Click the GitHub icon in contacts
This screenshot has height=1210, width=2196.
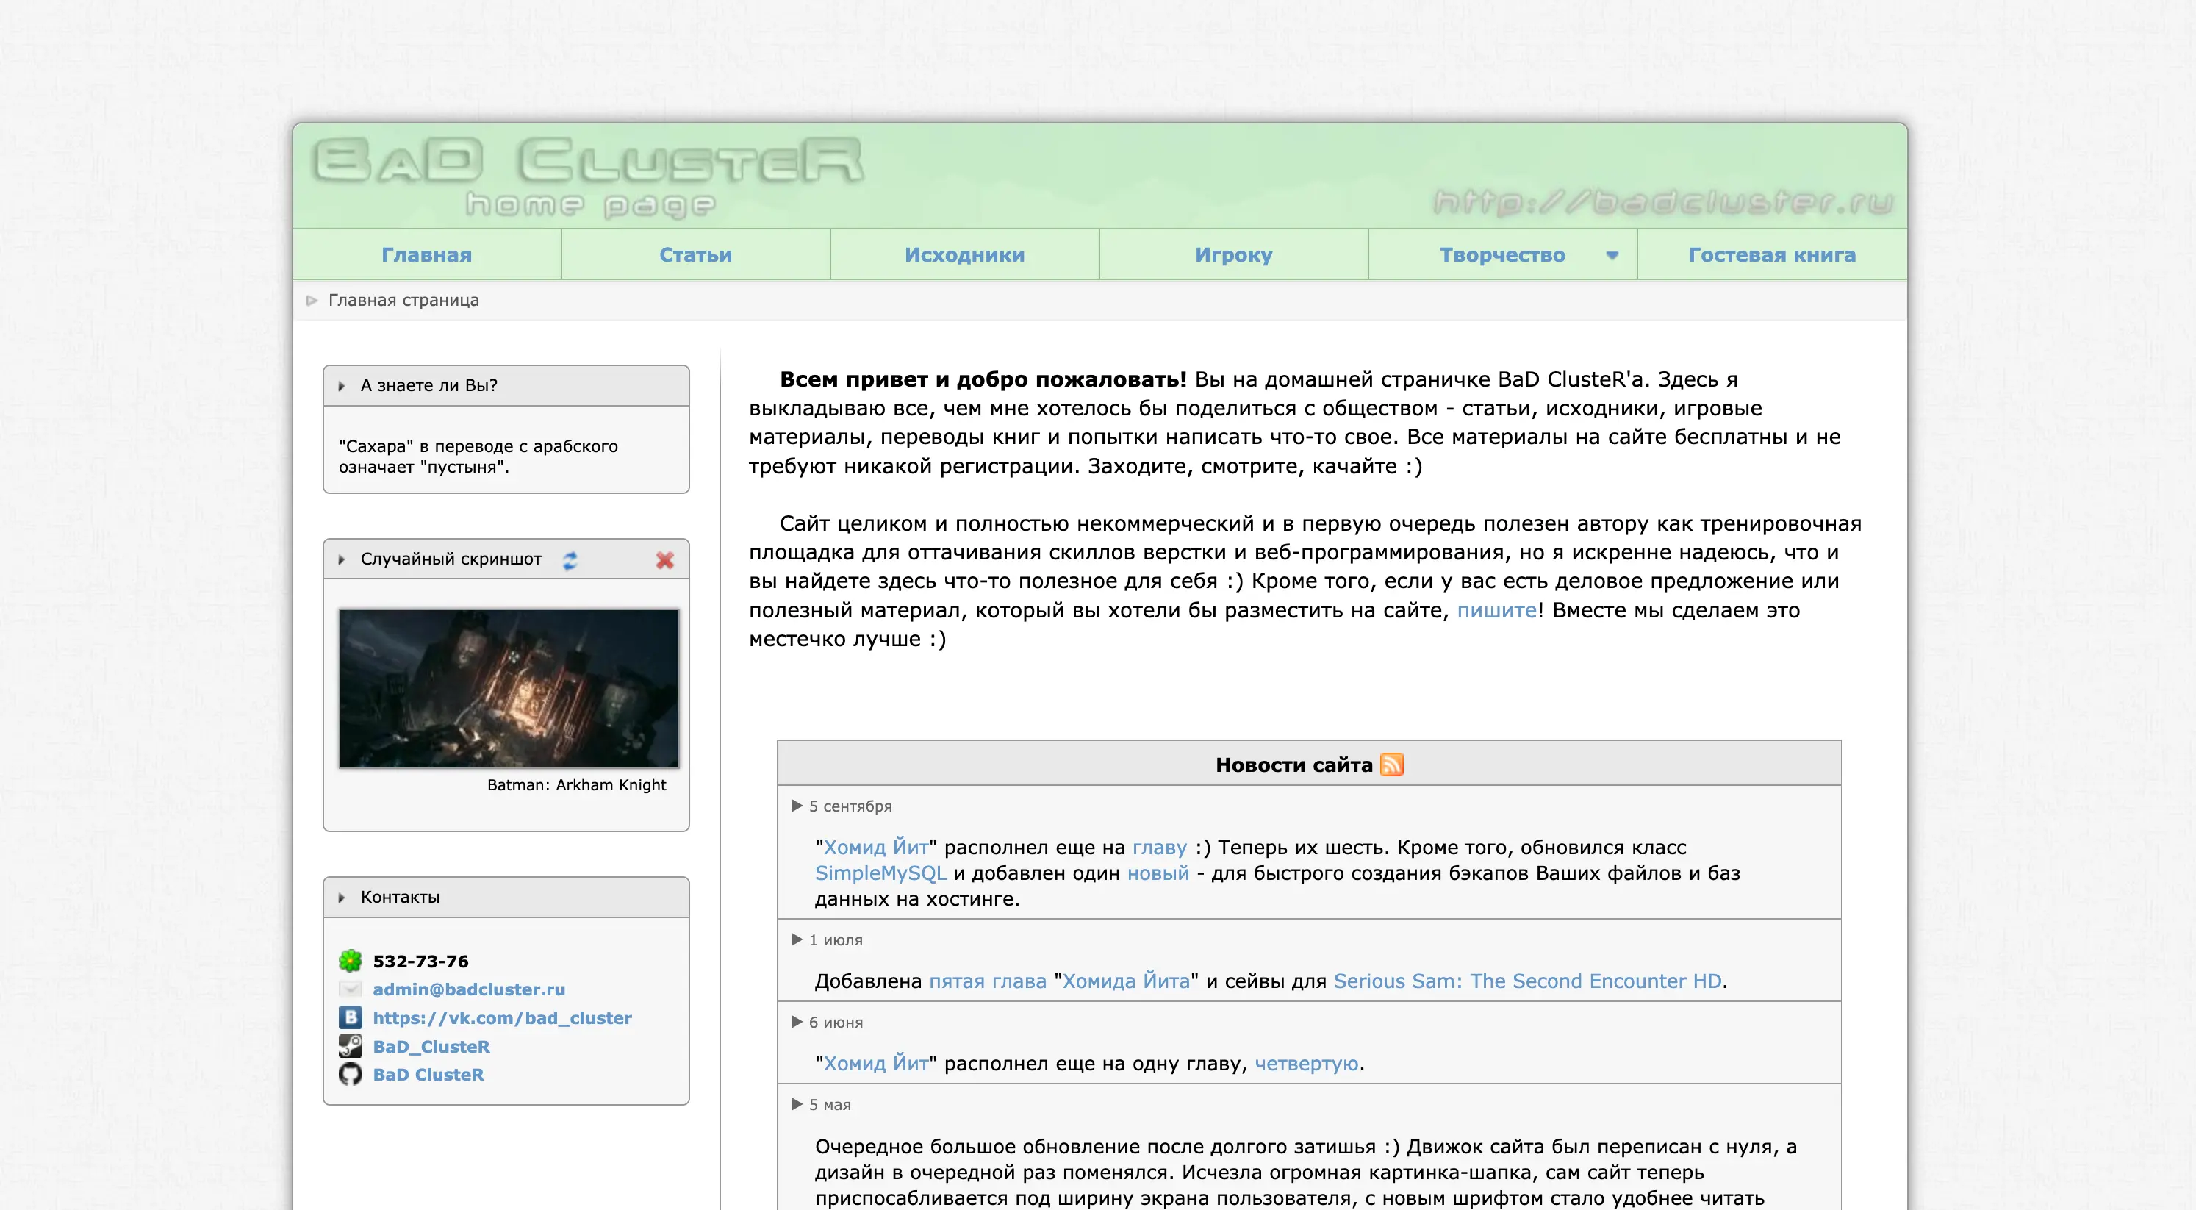point(351,1075)
